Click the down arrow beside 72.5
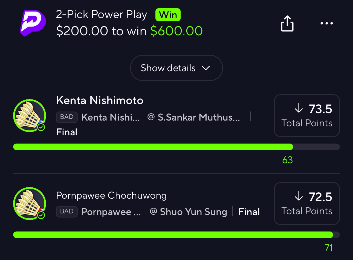 (299, 196)
